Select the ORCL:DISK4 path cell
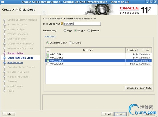This screenshot has width=158, height=117. pyautogui.click(x=88, y=64)
